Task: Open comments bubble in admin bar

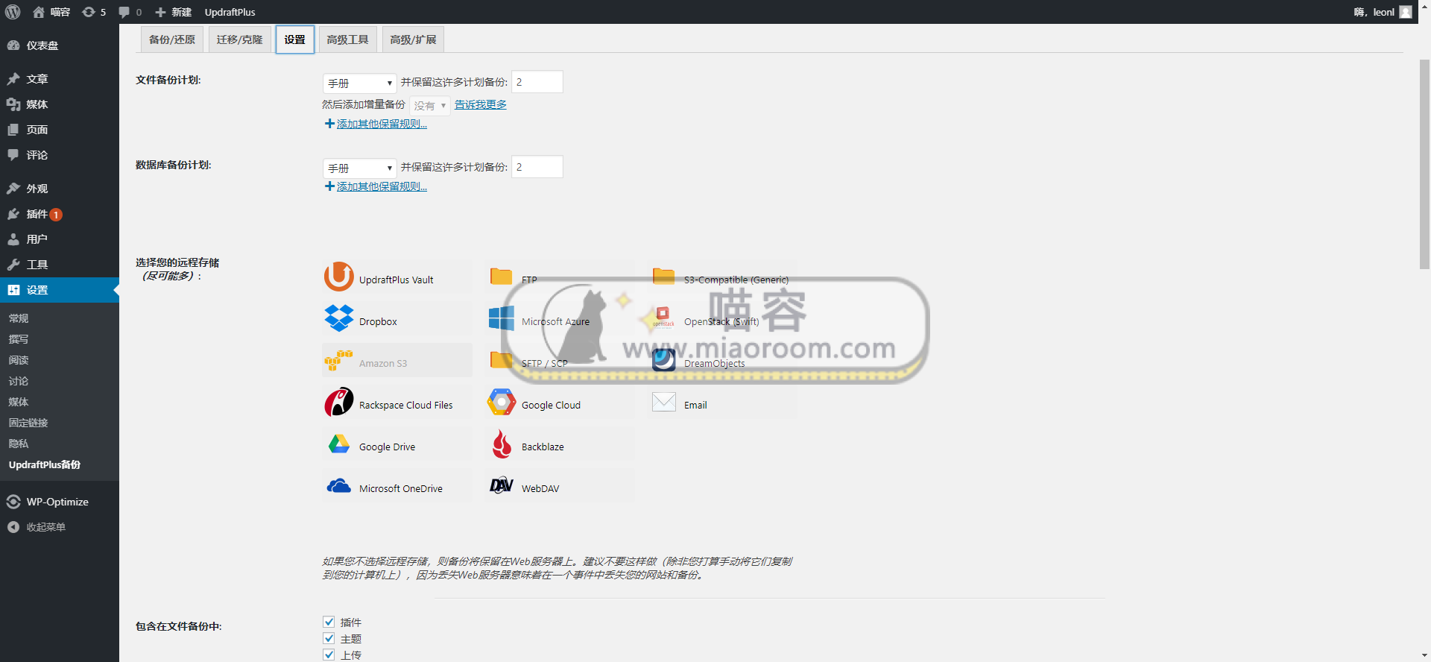Action: point(130,12)
